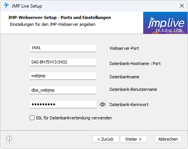Screen dimensions: 188x149
Task: Click the Datenbank-Hostname field with SAS-BH7SVV3:5432
Action: point(63,62)
